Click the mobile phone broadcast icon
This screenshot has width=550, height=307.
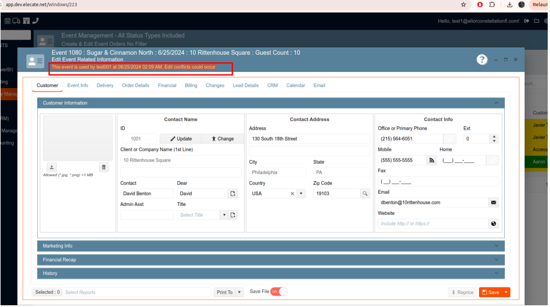[x=432, y=161]
